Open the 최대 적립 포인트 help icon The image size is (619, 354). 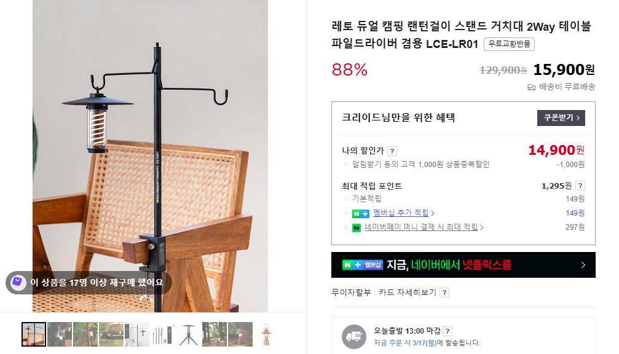coord(580,186)
